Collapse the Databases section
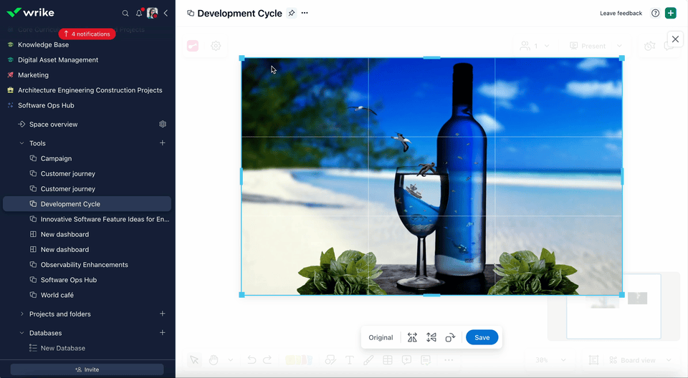The height and width of the screenshot is (378, 688). [x=22, y=333]
